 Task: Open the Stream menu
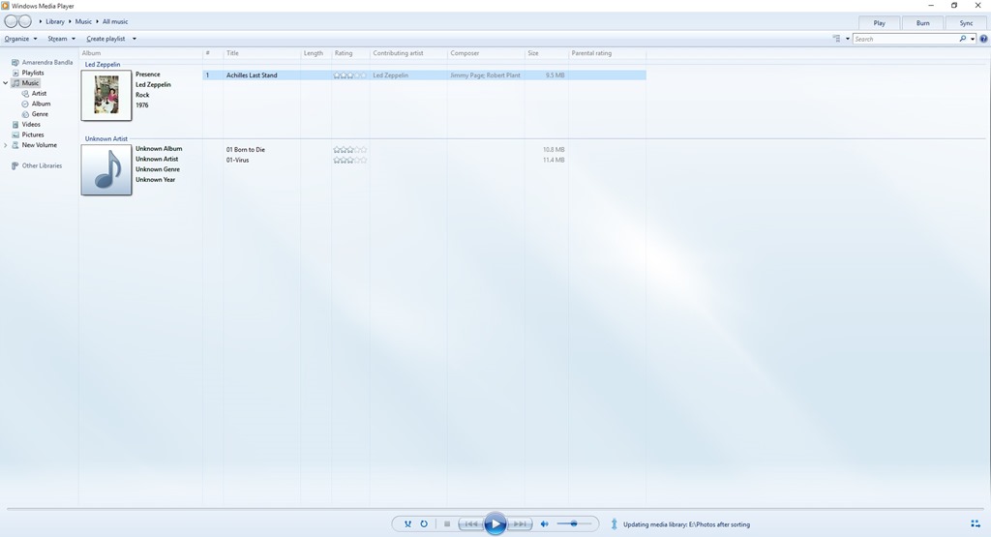coord(61,39)
